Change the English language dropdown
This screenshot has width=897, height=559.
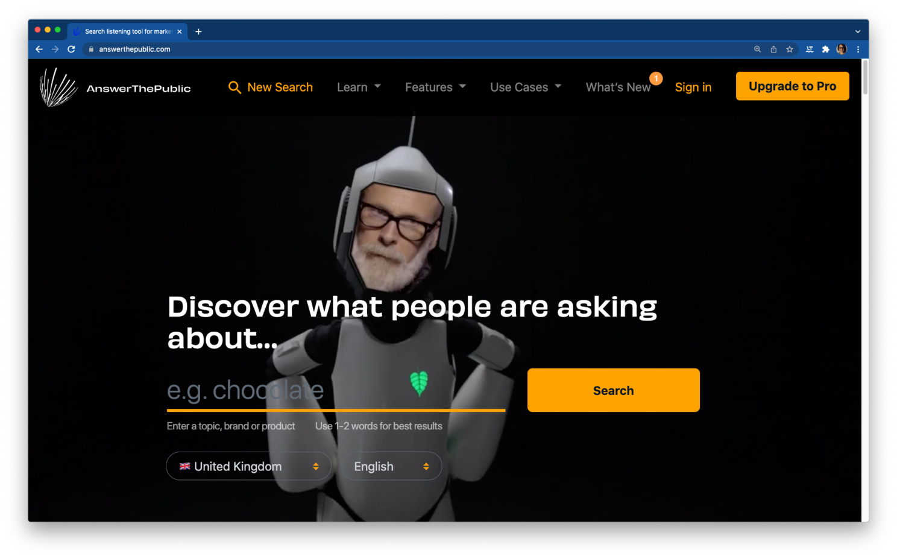pos(391,466)
